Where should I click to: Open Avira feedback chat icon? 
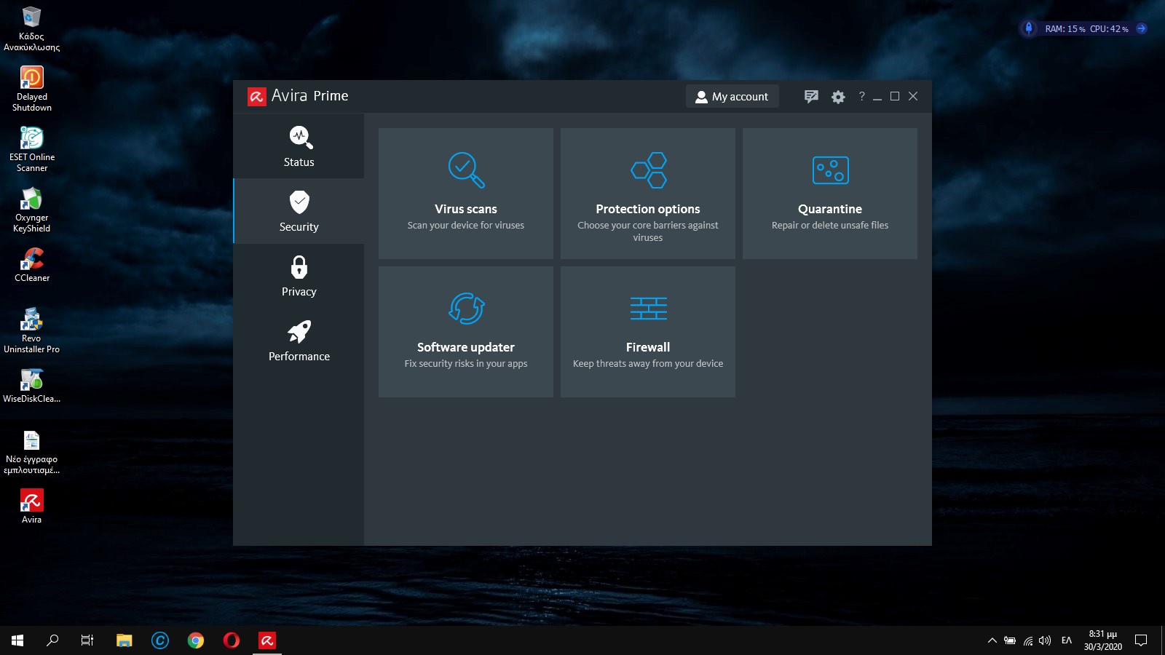click(811, 97)
